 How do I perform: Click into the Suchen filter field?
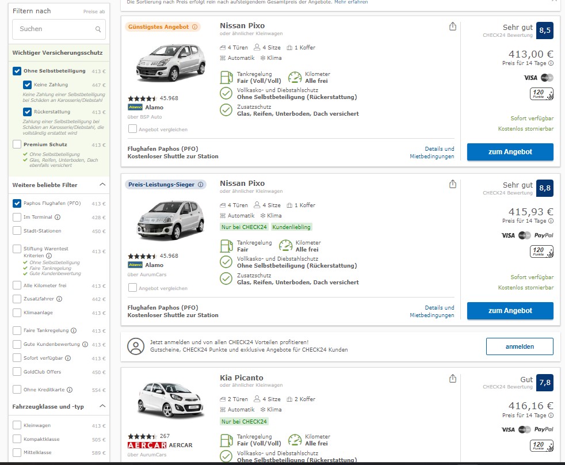(x=59, y=29)
